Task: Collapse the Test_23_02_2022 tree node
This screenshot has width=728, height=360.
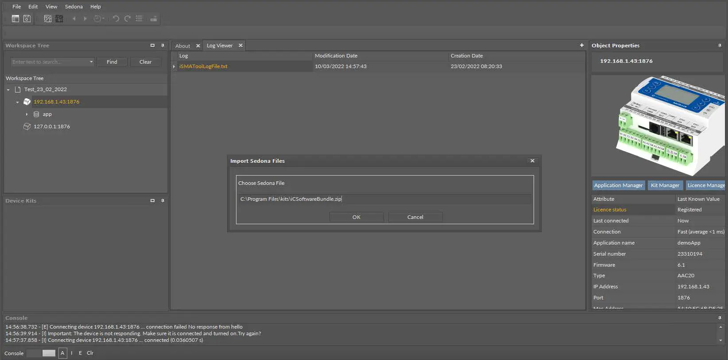Action: pyautogui.click(x=8, y=90)
